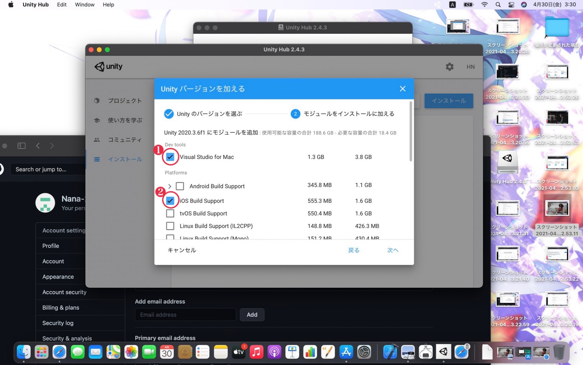The width and height of the screenshot is (583, 365).
Task: Open Finder from the Dock
Action: click(24, 352)
